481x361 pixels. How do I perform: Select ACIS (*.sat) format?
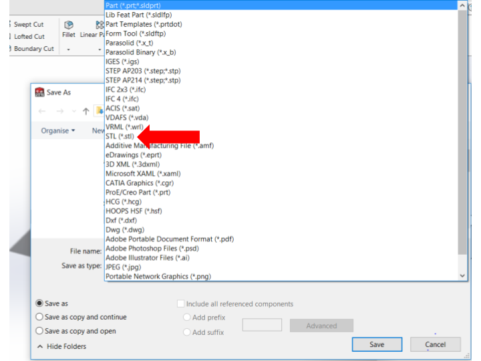[281, 108]
